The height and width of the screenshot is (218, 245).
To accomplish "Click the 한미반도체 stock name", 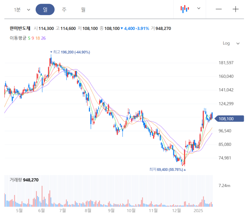I will pyautogui.click(x=20, y=29).
